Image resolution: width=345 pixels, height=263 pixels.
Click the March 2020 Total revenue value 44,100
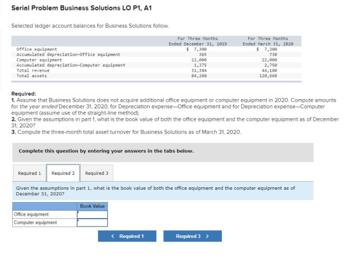coord(269,71)
